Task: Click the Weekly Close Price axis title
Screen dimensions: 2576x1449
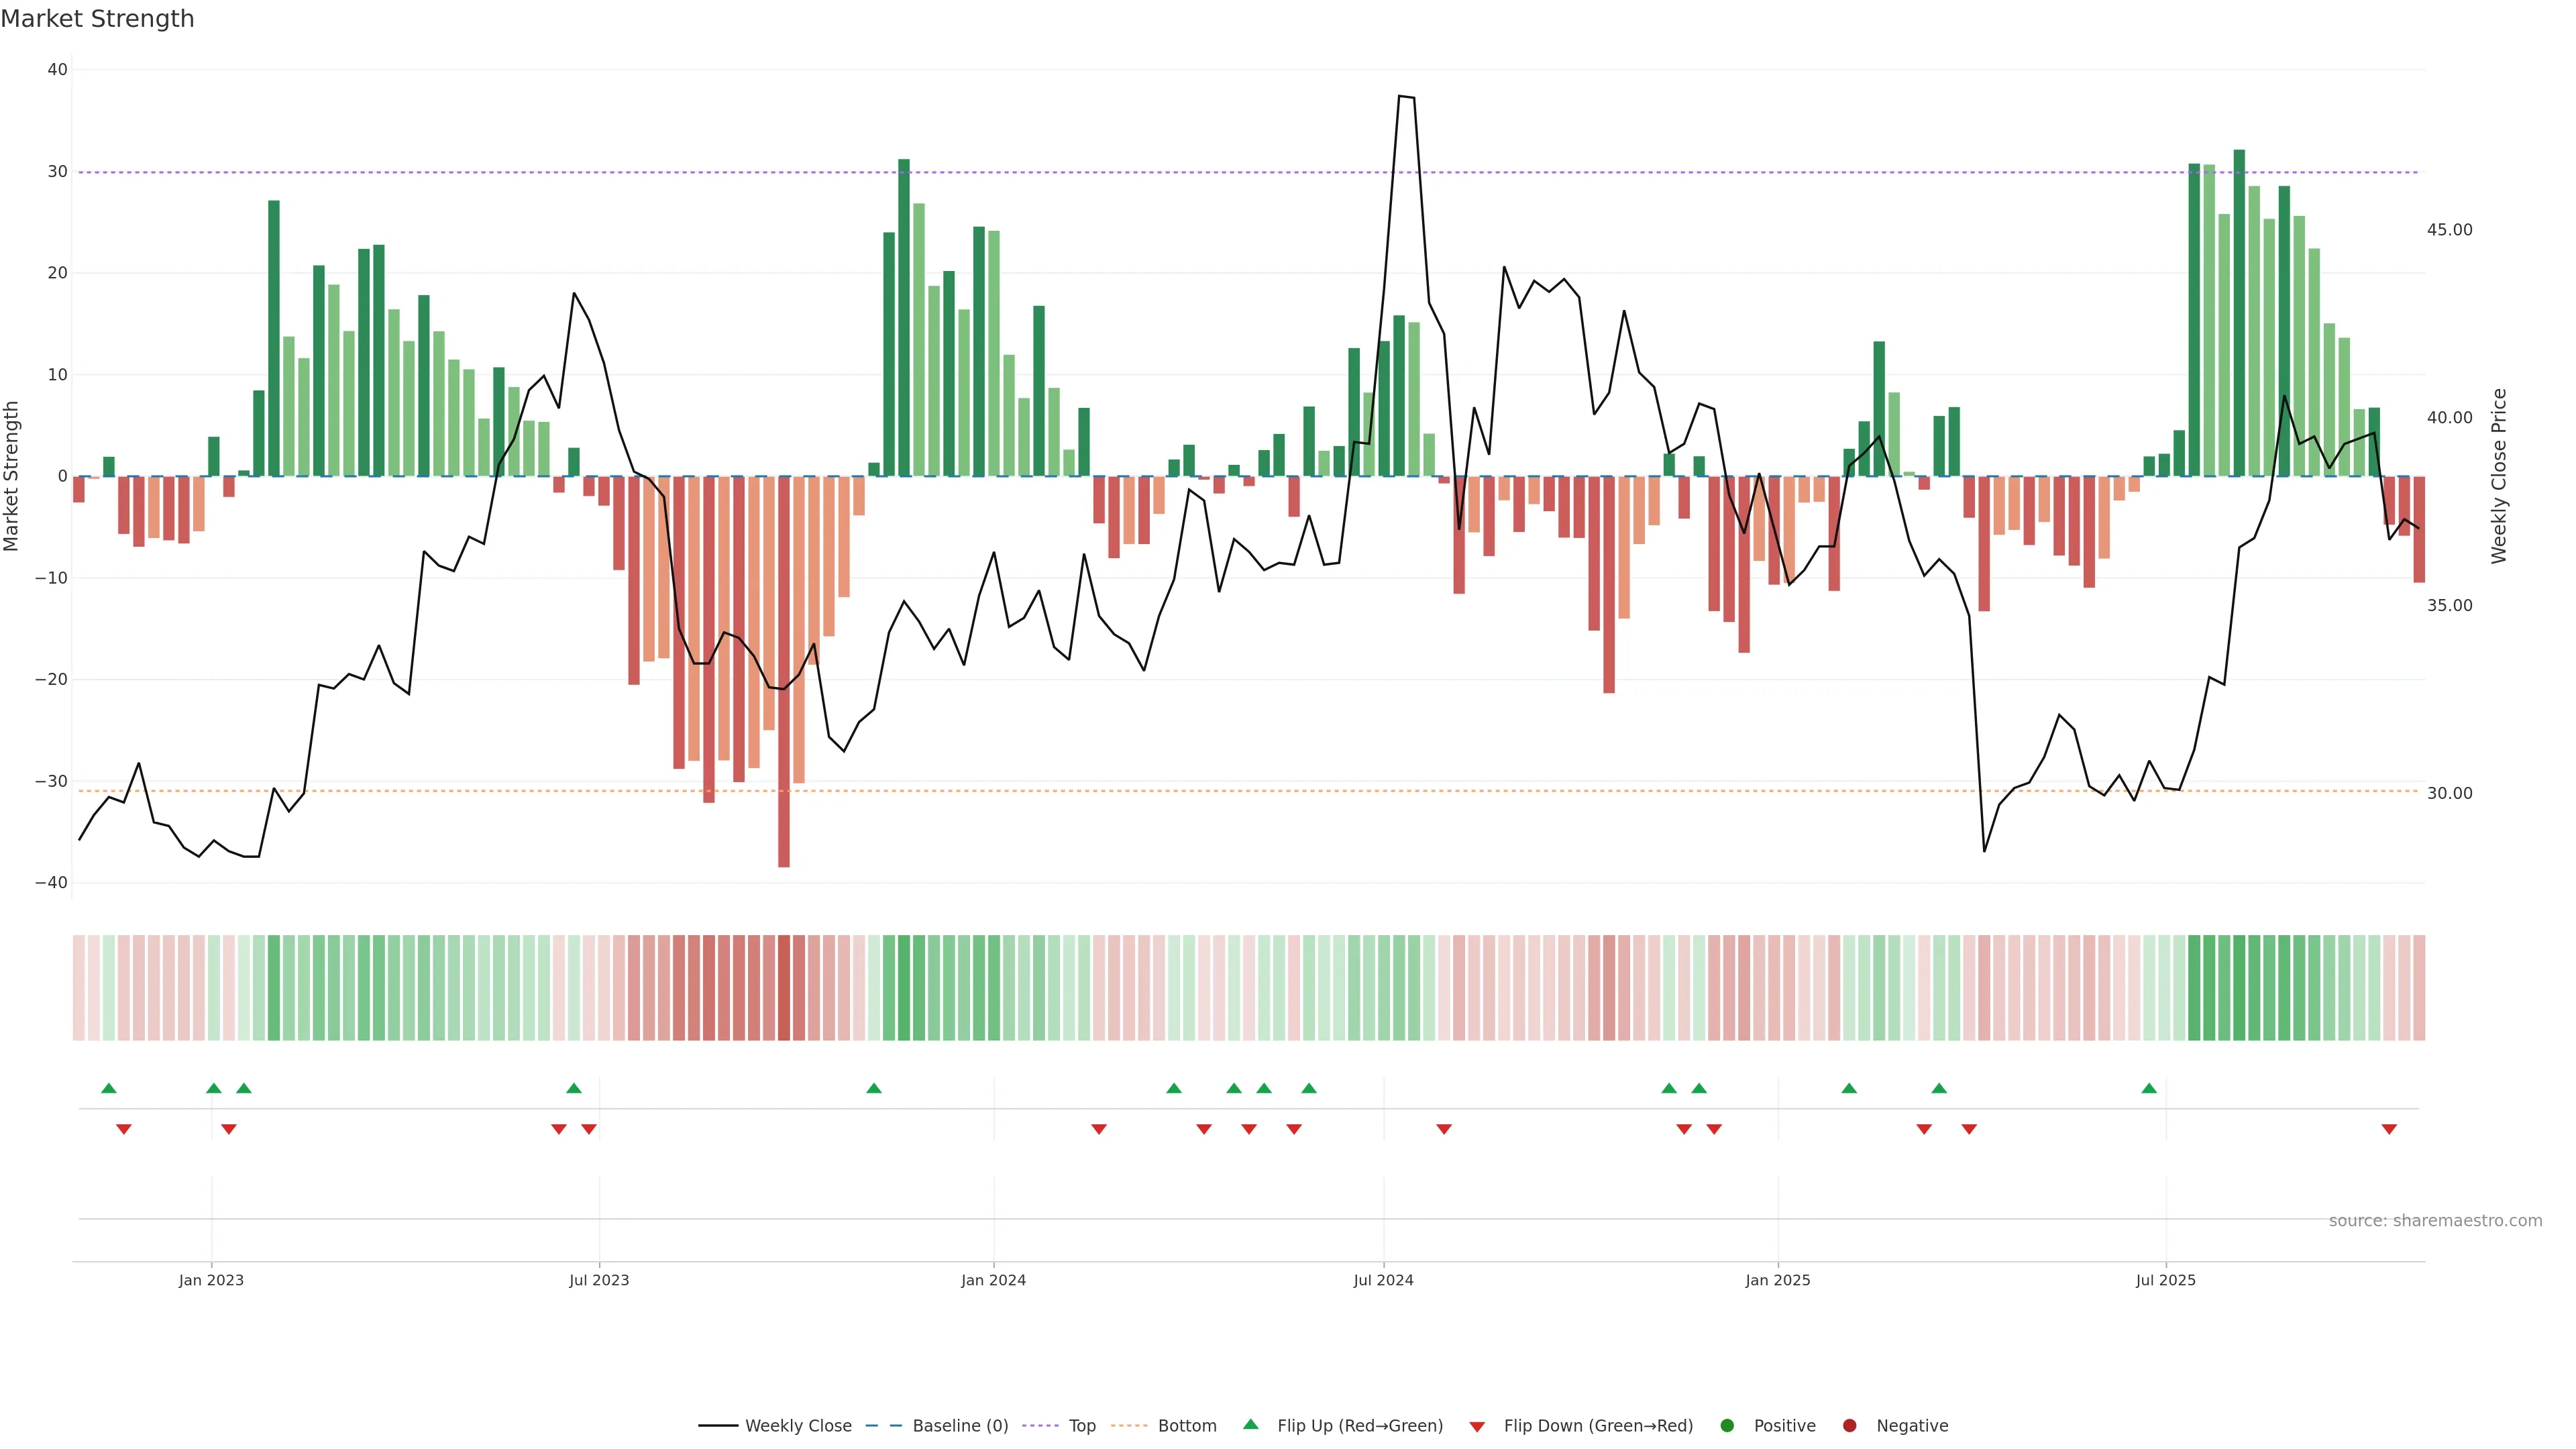Action: tap(2499, 476)
